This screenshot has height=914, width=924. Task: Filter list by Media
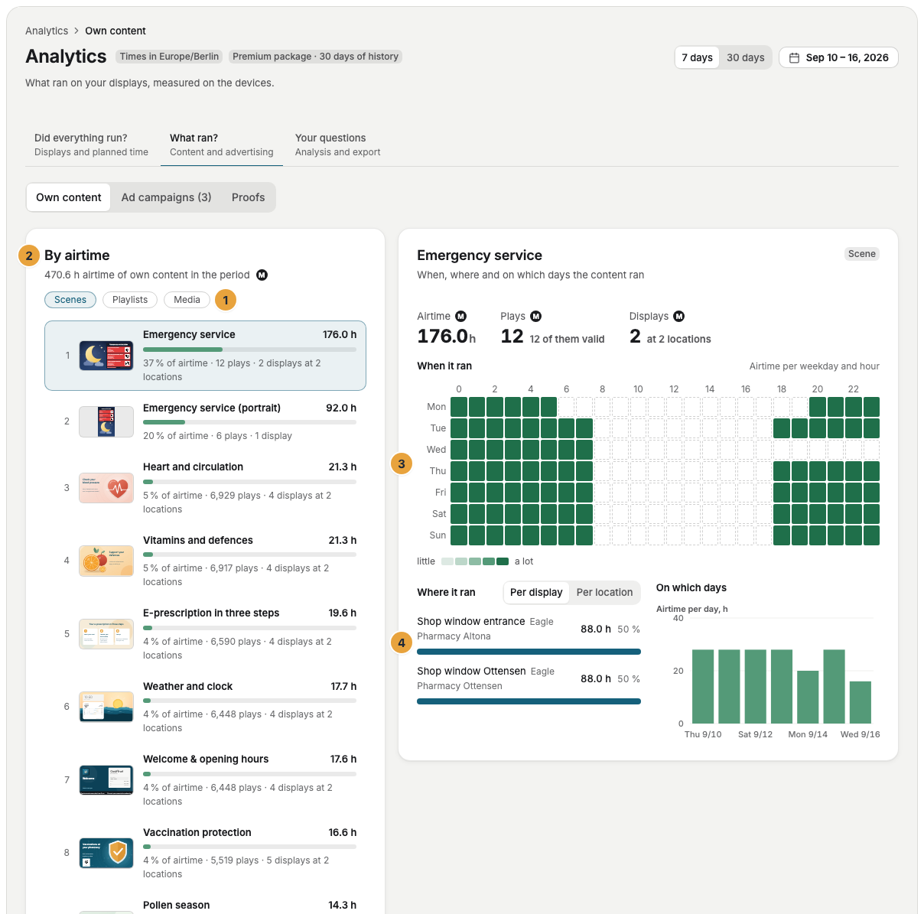point(187,300)
